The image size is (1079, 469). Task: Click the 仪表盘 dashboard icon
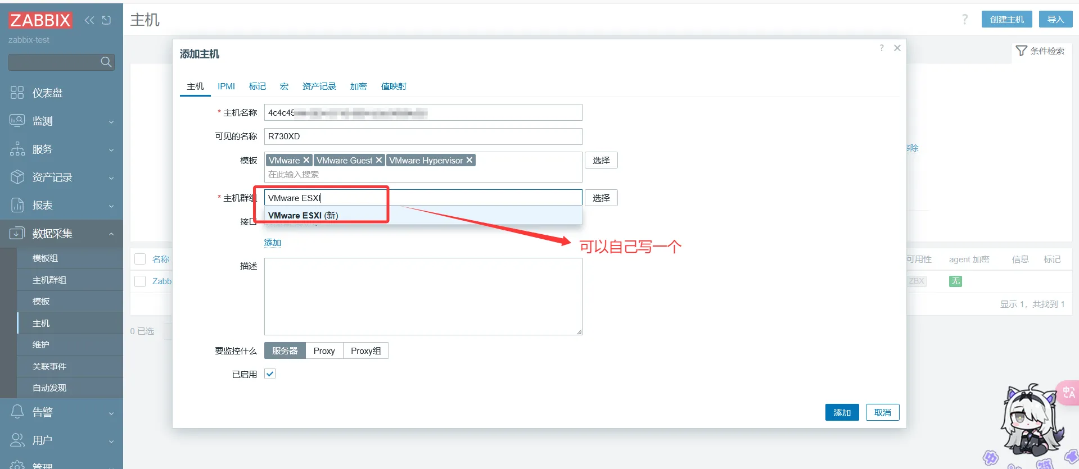(17, 93)
